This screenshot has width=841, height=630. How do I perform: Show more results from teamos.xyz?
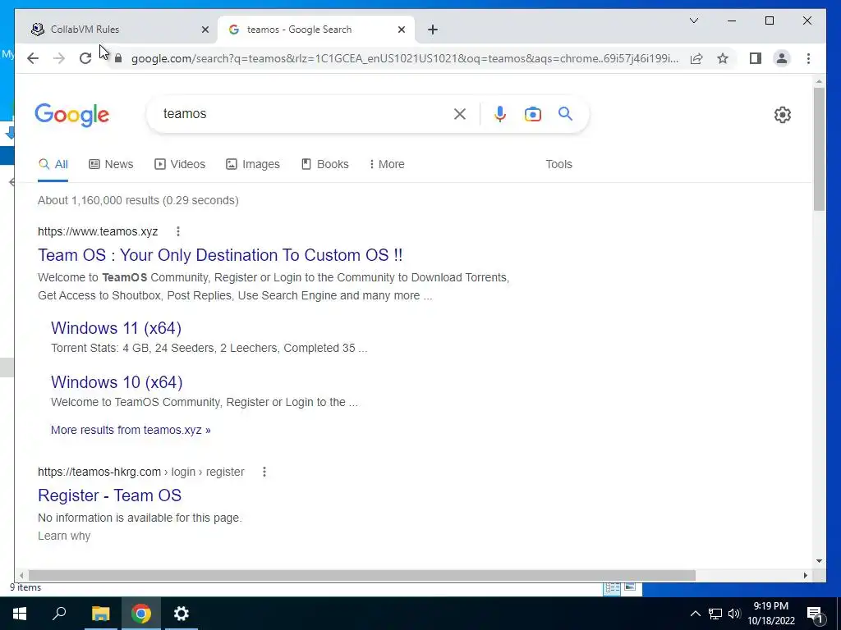pyautogui.click(x=131, y=430)
